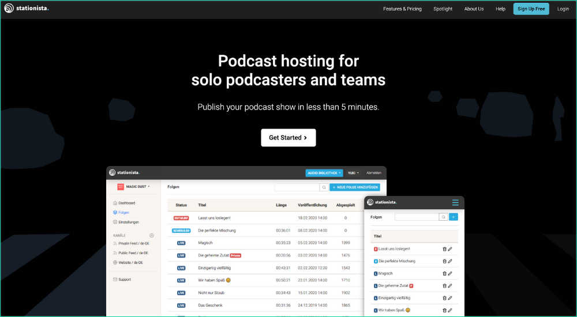Click the pencil icon in the mobile Die geheime Zutat row
Image resolution: width=577 pixels, height=317 pixels.
pos(450,286)
